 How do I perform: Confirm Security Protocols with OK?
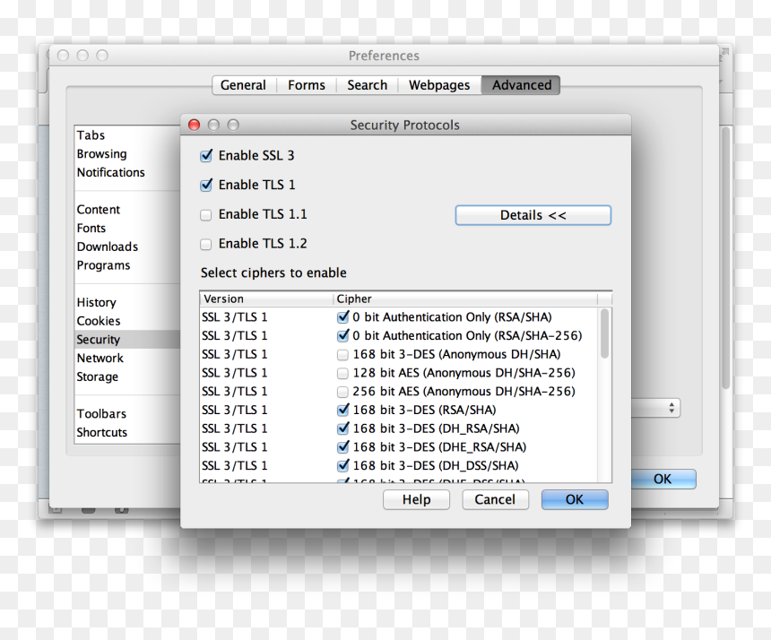[x=575, y=500]
